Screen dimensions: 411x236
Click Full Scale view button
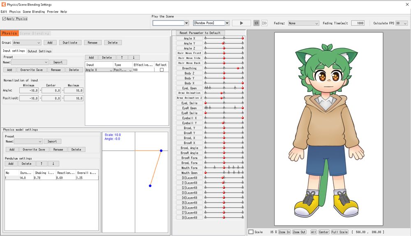[339, 232]
